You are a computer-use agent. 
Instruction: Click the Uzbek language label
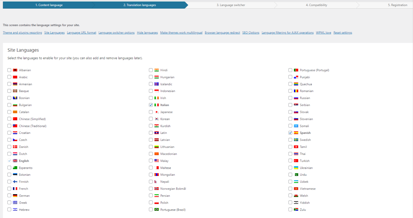point(304,182)
